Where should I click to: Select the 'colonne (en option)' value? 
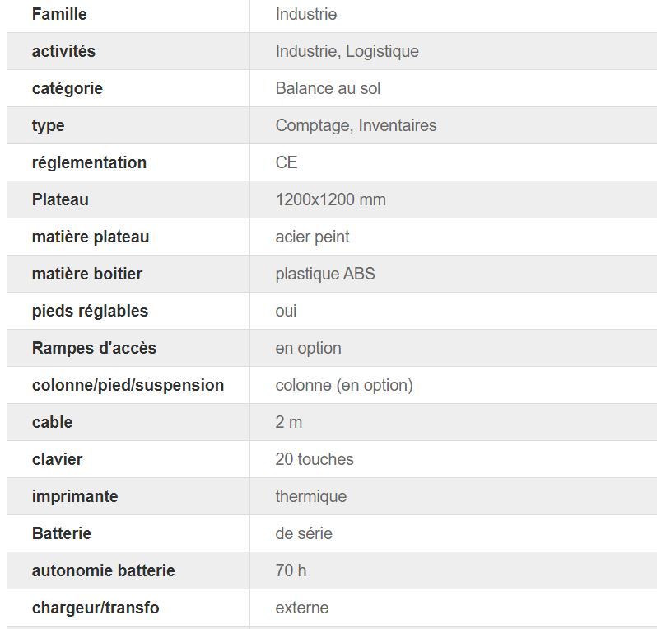tap(343, 385)
